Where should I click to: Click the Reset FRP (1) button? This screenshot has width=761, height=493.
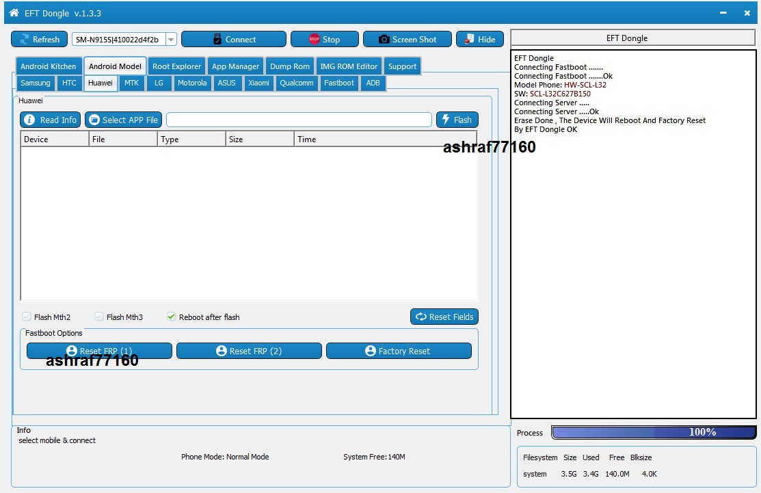[100, 351]
